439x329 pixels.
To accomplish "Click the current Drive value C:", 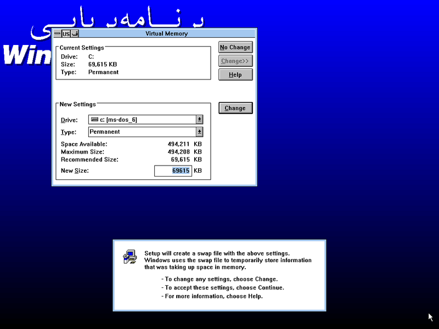I will [91, 56].
